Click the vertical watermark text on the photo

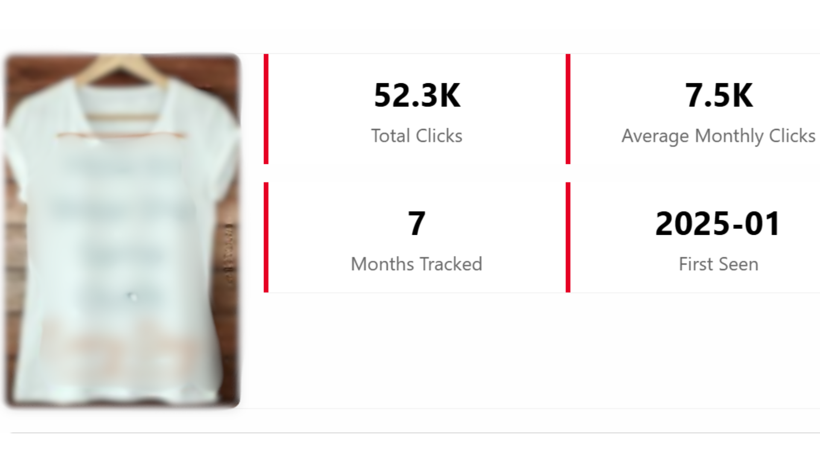229,254
